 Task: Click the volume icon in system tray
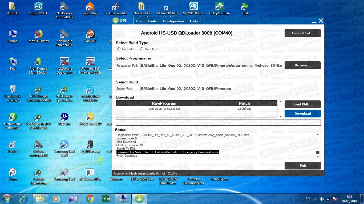[x=322, y=199]
